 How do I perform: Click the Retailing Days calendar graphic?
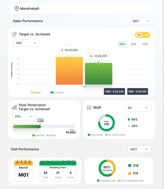tap(58, 170)
